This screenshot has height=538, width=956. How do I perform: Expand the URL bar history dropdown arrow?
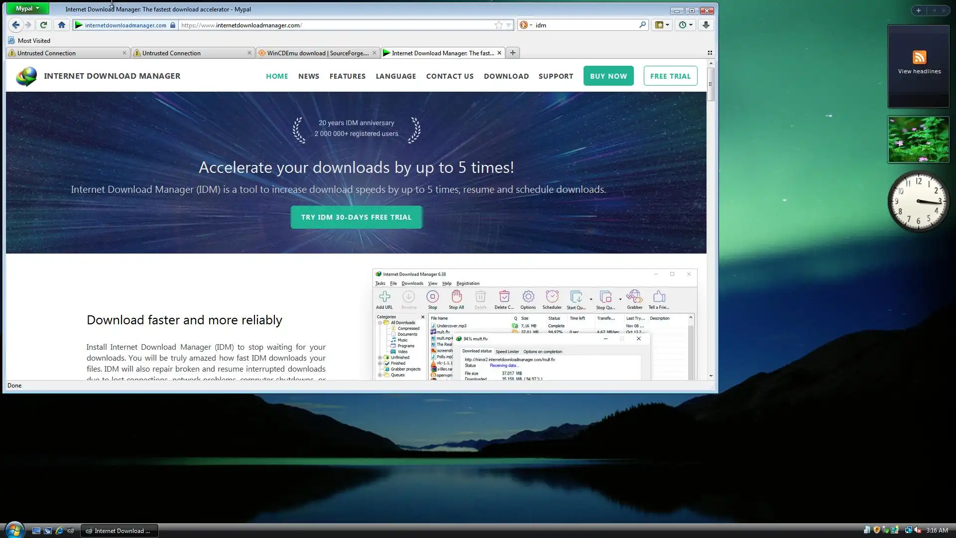coord(508,25)
